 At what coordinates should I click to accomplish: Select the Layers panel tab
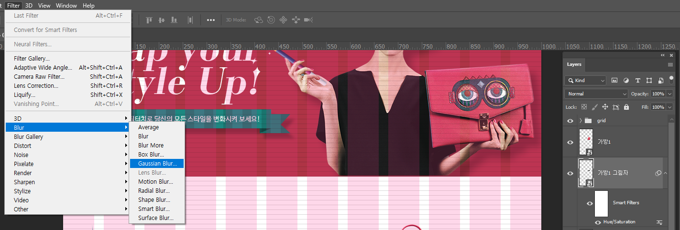pos(574,64)
